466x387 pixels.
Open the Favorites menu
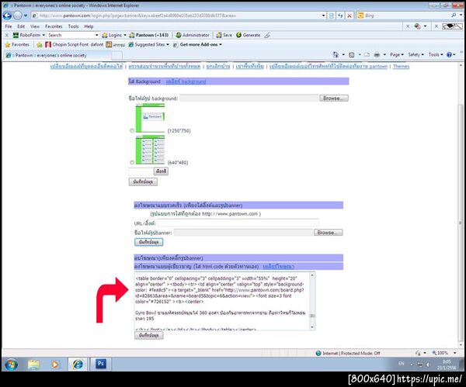(x=54, y=26)
